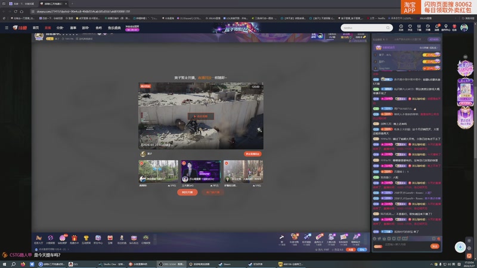Viewport: 477px width, 268px height.
Task: Click the browser address bar URL
Action: (83, 11)
